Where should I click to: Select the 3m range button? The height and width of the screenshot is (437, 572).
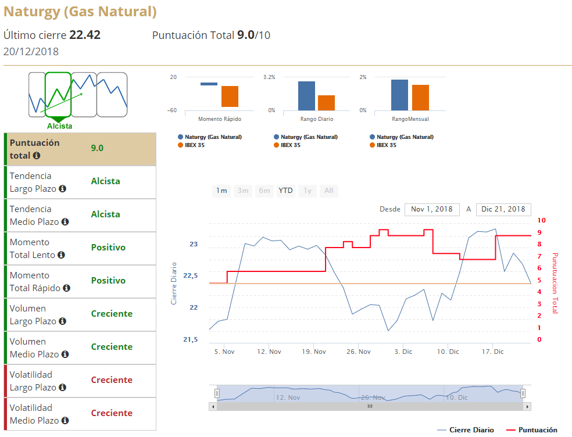pos(243,191)
